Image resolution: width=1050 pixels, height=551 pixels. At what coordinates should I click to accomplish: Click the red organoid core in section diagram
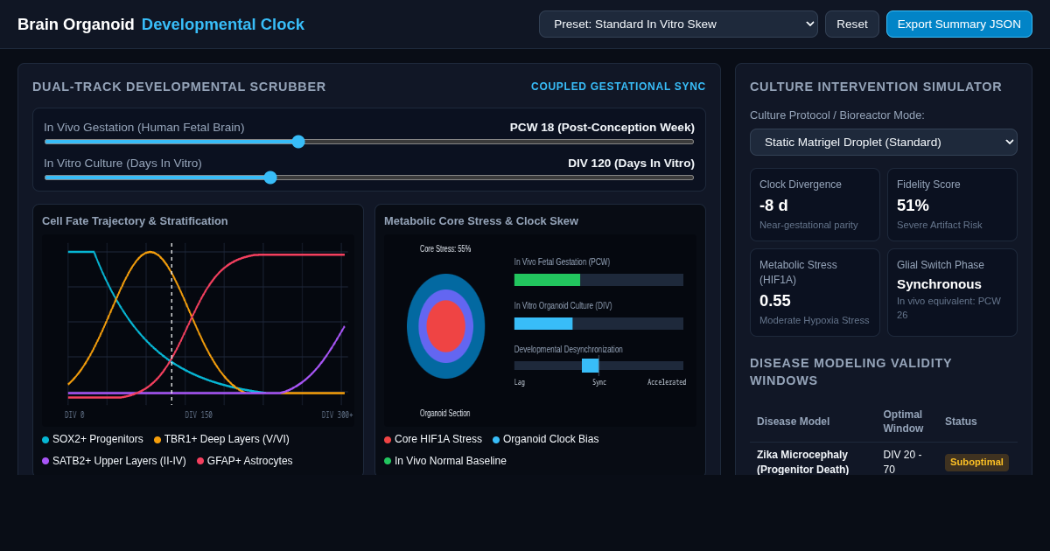coord(445,326)
